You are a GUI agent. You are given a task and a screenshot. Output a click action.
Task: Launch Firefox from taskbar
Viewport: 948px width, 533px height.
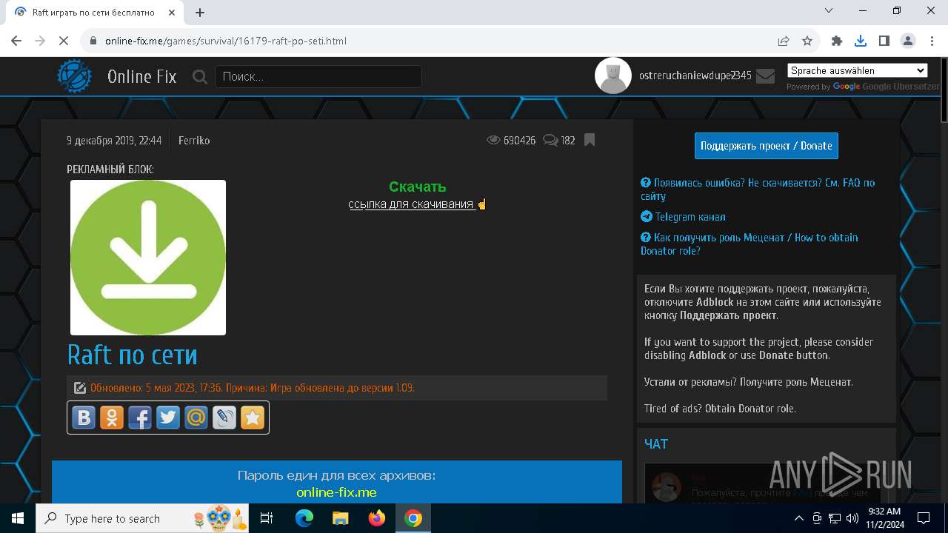[377, 518]
